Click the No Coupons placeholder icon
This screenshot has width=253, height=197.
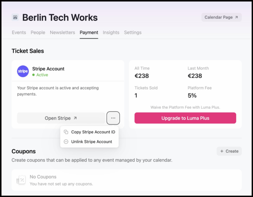[x=22, y=180]
